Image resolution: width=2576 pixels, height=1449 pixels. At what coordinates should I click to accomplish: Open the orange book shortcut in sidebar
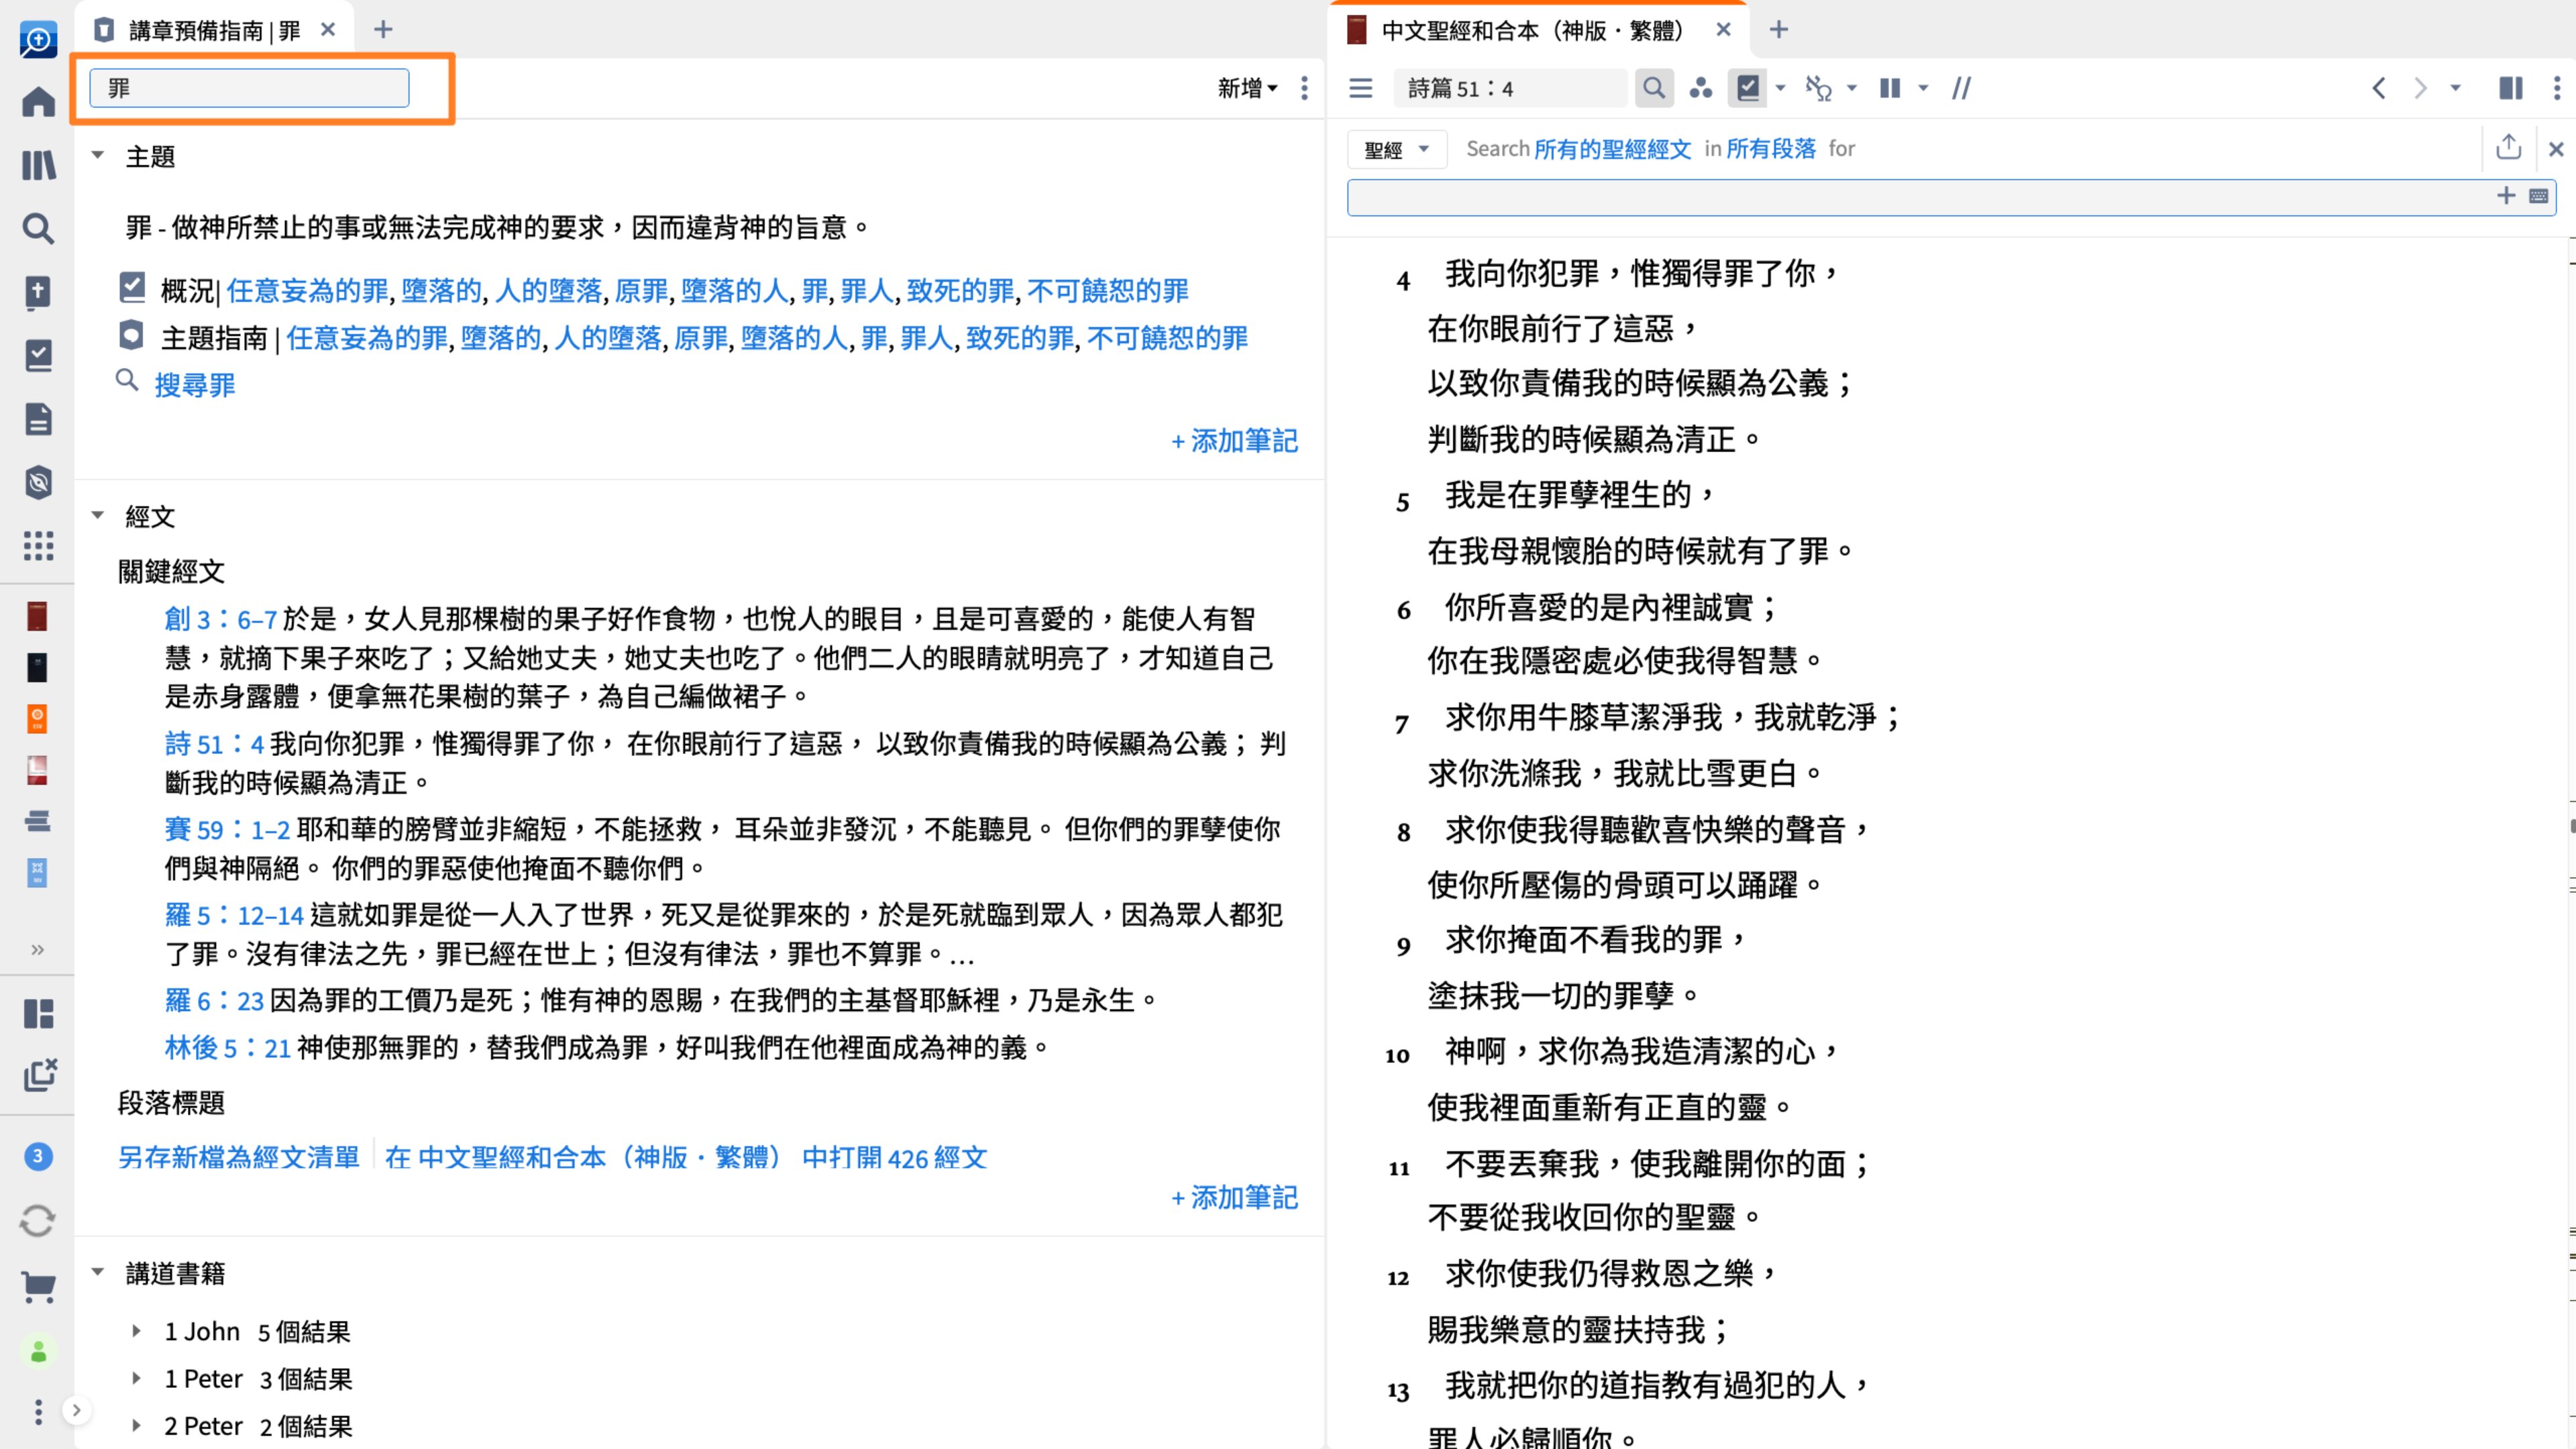(x=37, y=719)
